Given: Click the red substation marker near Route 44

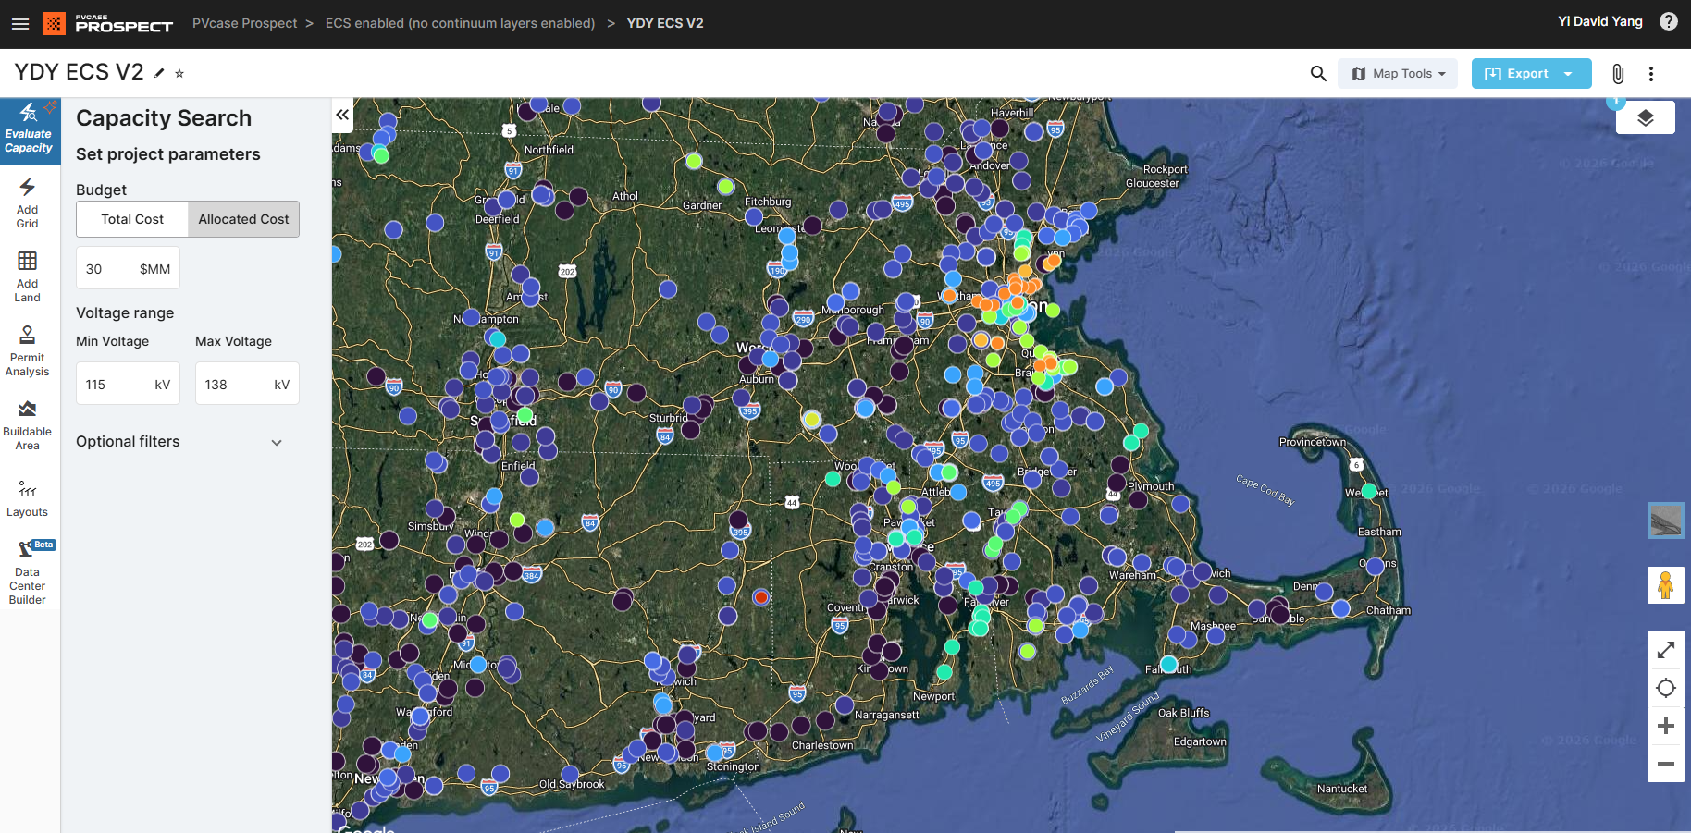Looking at the screenshot, I should 760,597.
